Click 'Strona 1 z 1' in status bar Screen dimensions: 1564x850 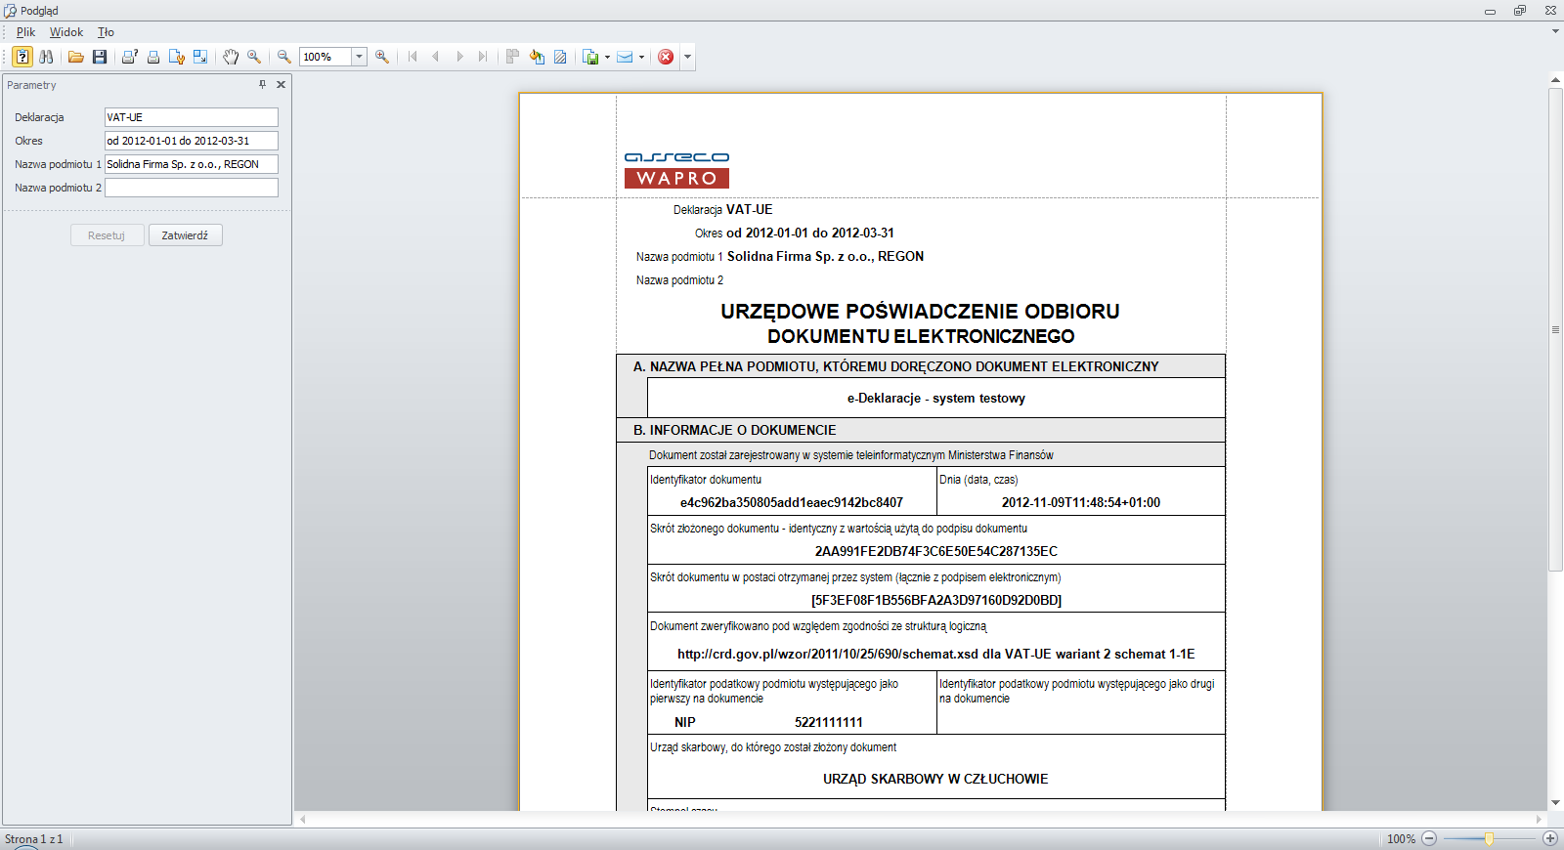[33, 839]
